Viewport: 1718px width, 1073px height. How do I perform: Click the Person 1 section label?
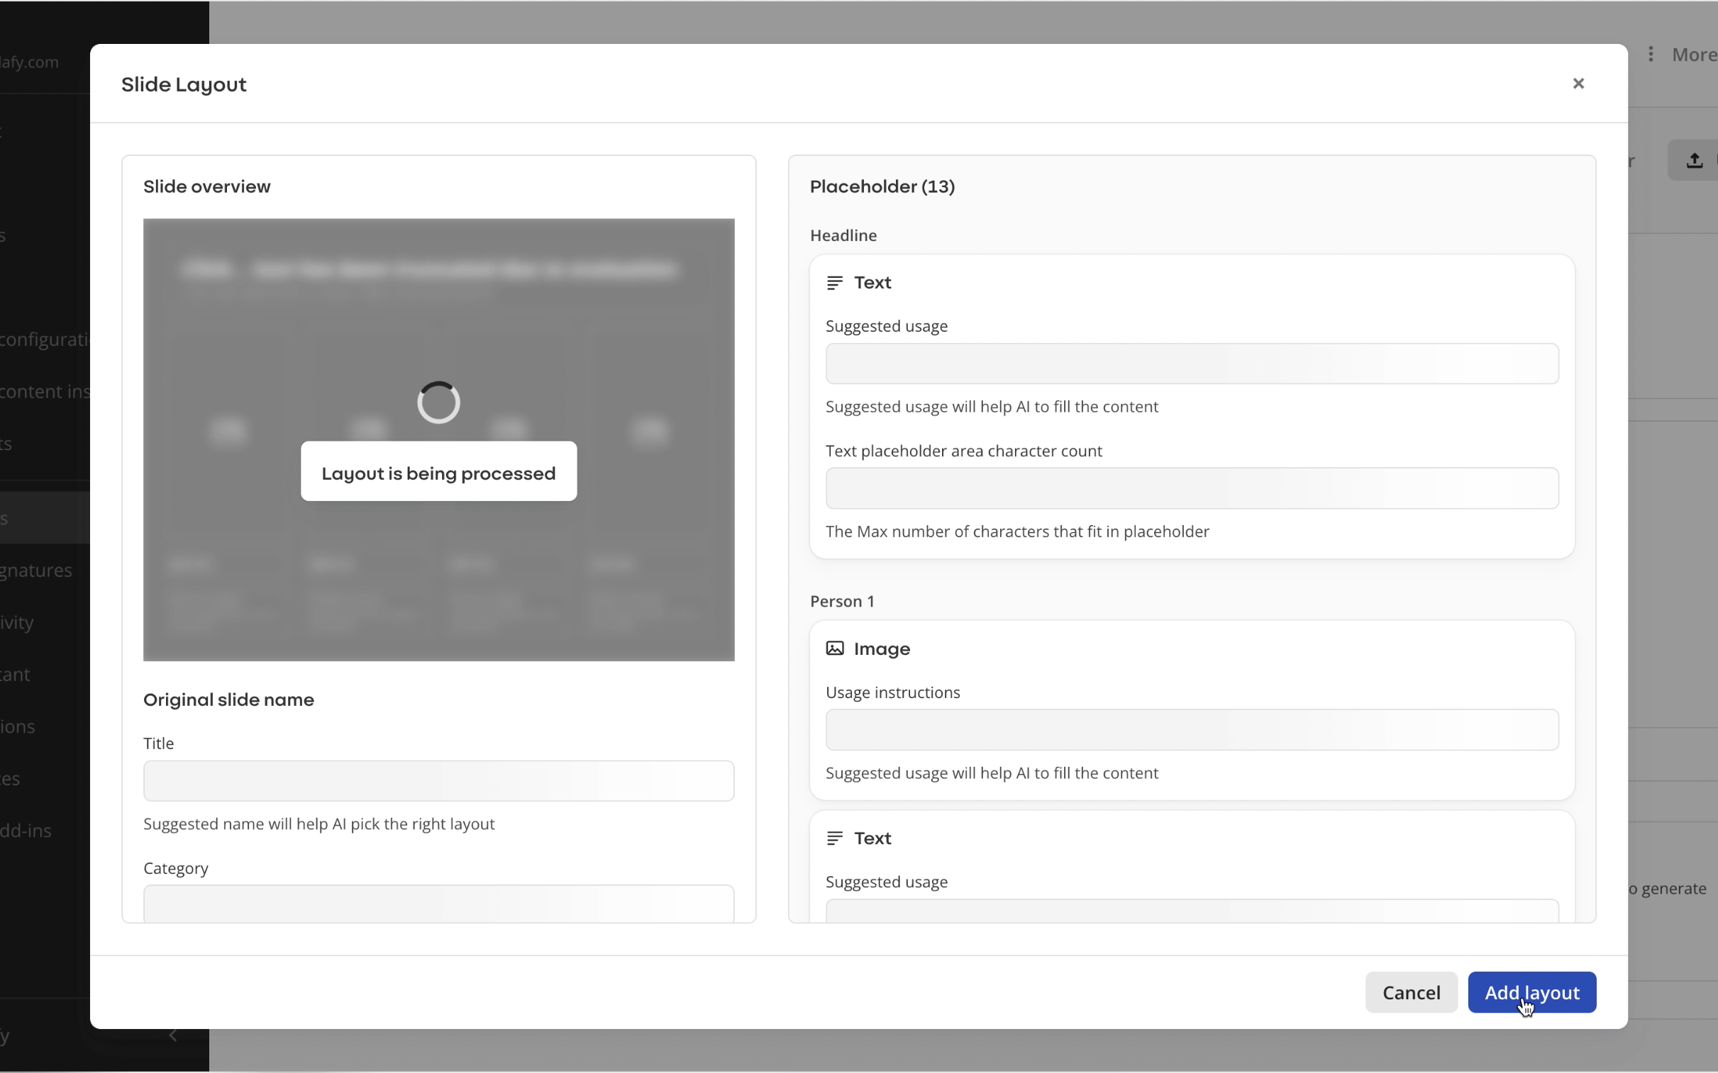[x=842, y=601]
